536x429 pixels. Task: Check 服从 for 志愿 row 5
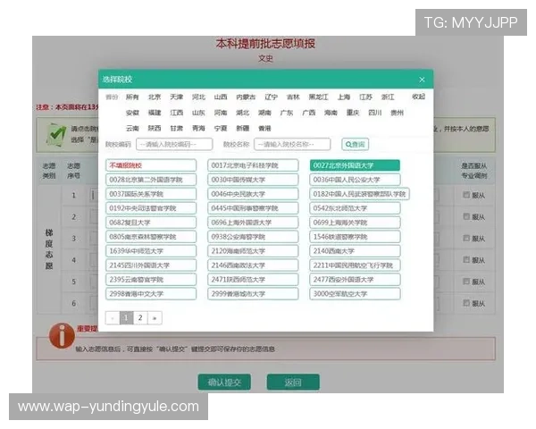click(466, 282)
